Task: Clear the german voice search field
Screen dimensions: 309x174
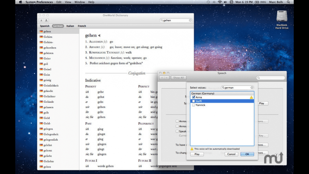Action: coord(252,87)
